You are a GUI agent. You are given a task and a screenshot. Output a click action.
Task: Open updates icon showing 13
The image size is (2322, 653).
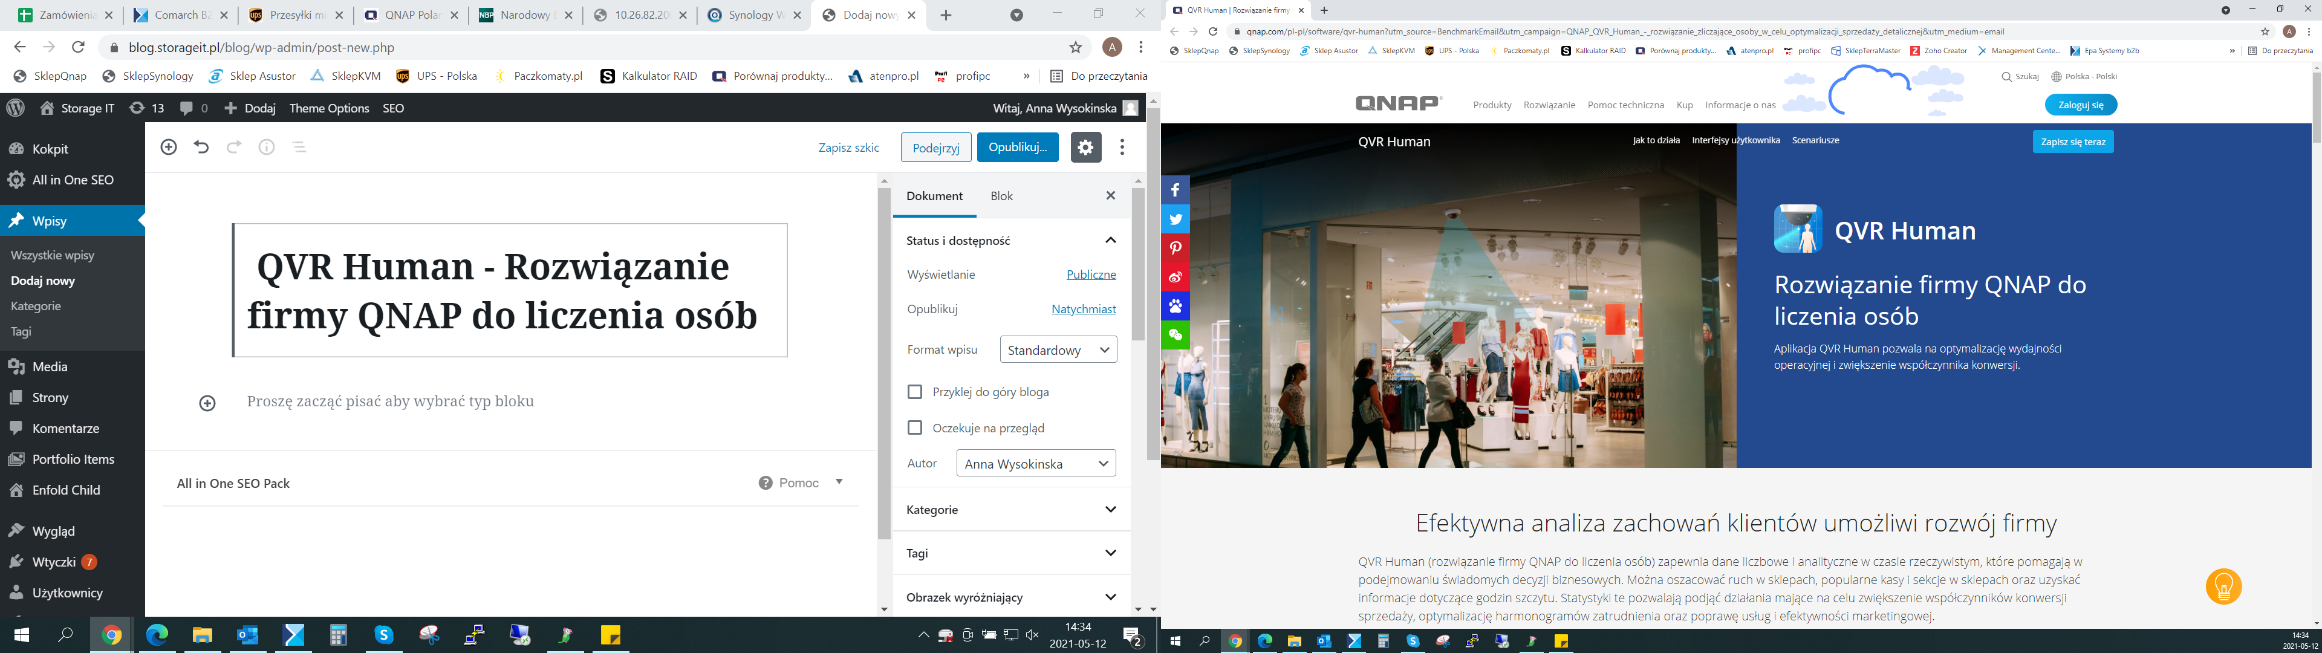[x=146, y=108]
